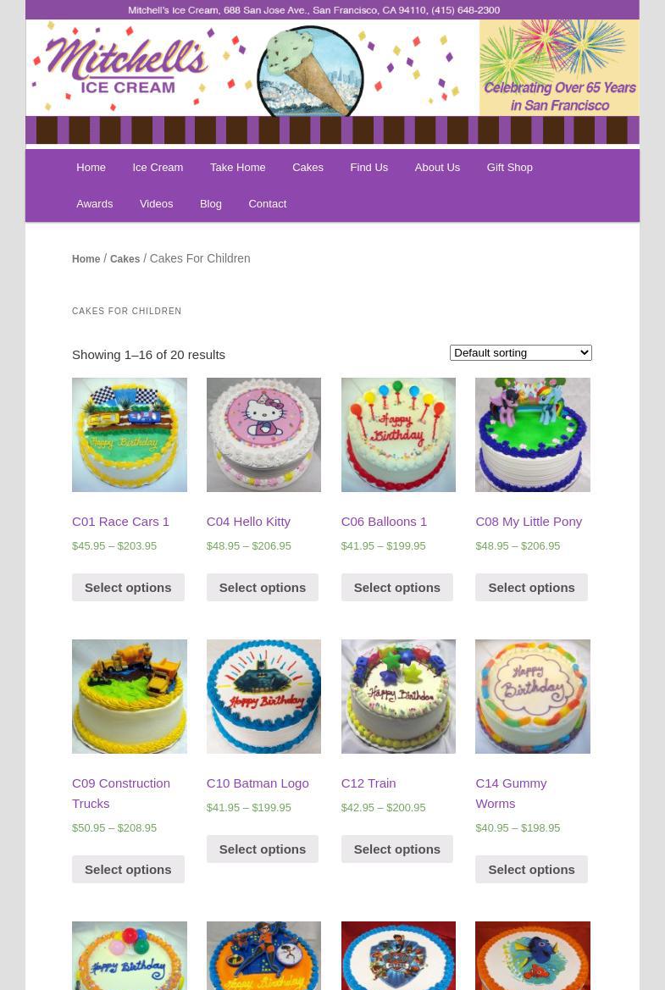This screenshot has width=665, height=990.
Task: Open the Cakes menu item
Action: [308, 168]
